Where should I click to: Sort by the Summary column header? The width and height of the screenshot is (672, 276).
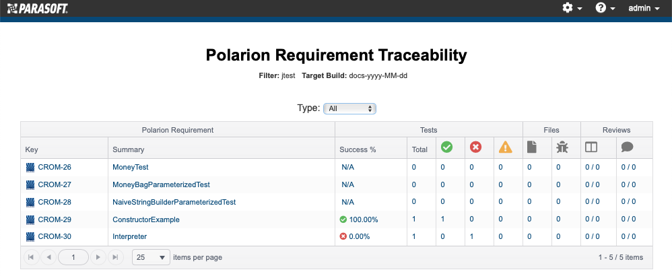coord(128,149)
